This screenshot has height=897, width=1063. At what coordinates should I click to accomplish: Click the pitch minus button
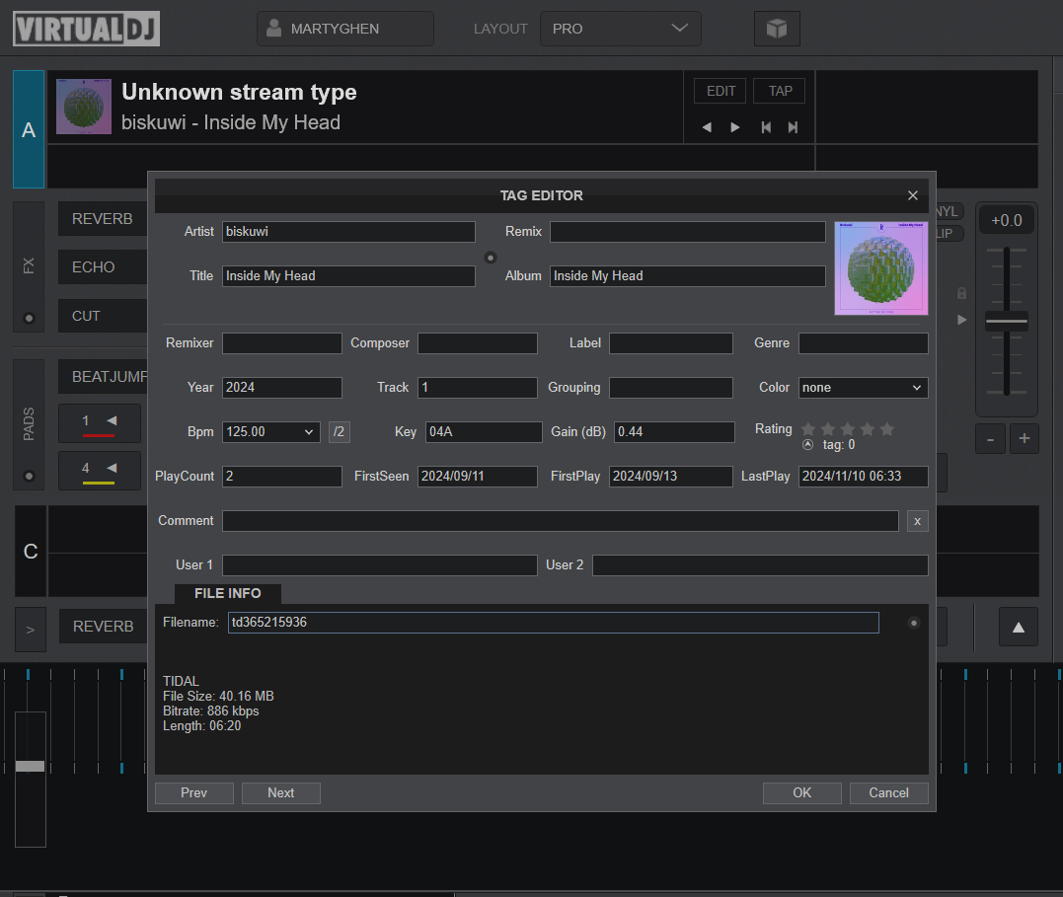pyautogui.click(x=991, y=439)
